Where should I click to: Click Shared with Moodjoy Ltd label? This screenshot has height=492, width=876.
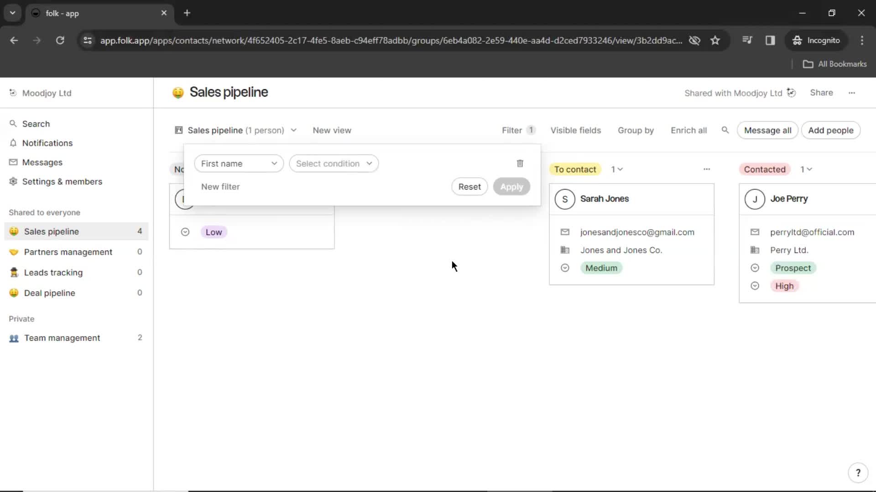coord(733,93)
